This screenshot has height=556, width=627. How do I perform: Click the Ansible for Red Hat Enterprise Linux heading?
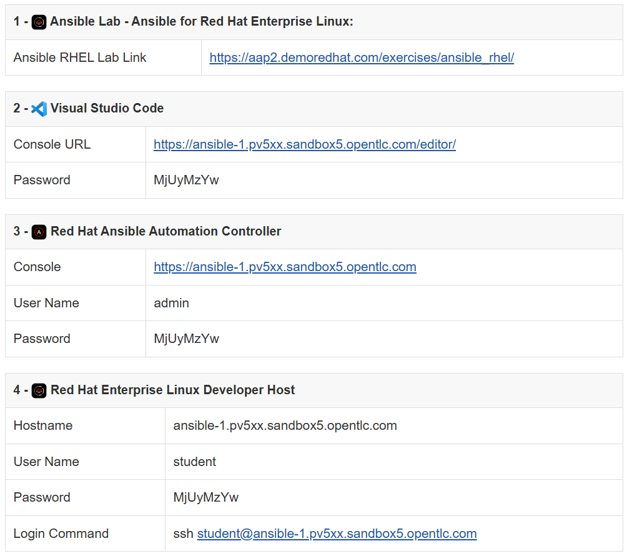(x=202, y=22)
